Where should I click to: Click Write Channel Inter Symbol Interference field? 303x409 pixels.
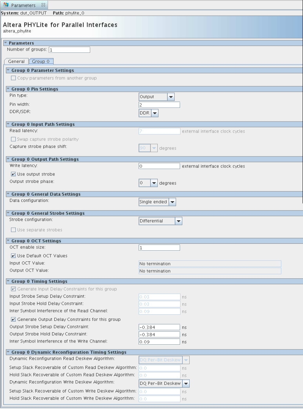pos(159,342)
